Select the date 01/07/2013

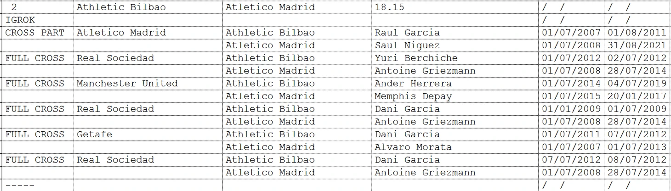[637, 147]
